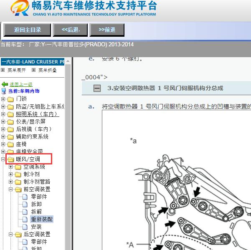Click the 座椅 folder icon
The image size is (251, 250).
coord(10,144)
